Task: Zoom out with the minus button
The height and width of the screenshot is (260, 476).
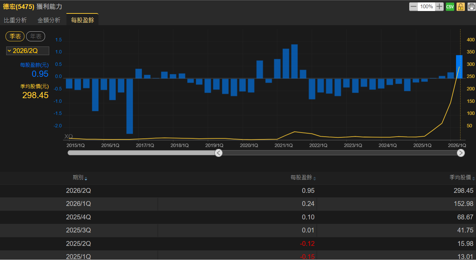Action: (x=413, y=7)
